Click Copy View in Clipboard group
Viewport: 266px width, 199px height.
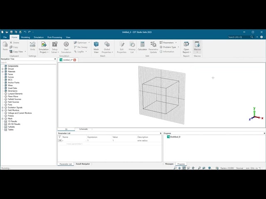tap(17, 51)
